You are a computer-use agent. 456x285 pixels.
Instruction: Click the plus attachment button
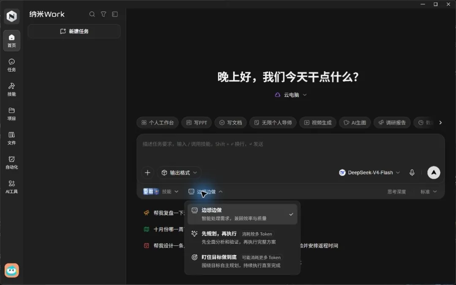(x=147, y=172)
